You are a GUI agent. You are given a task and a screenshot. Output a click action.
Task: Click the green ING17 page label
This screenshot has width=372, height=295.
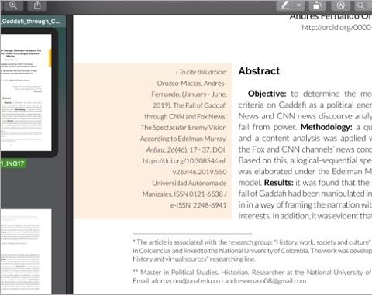pyautogui.click(x=12, y=163)
